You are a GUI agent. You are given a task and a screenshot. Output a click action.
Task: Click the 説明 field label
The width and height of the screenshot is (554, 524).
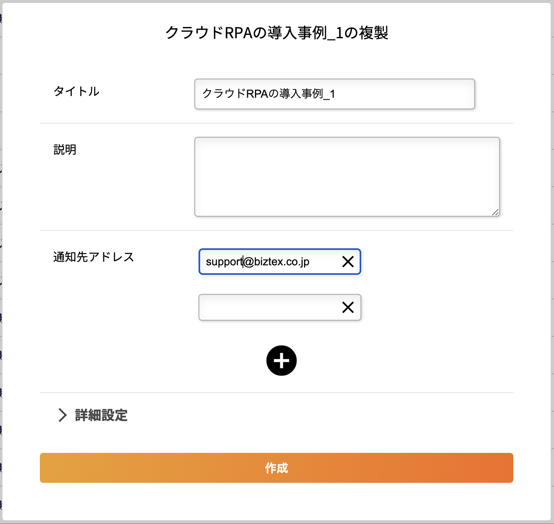pyautogui.click(x=65, y=149)
